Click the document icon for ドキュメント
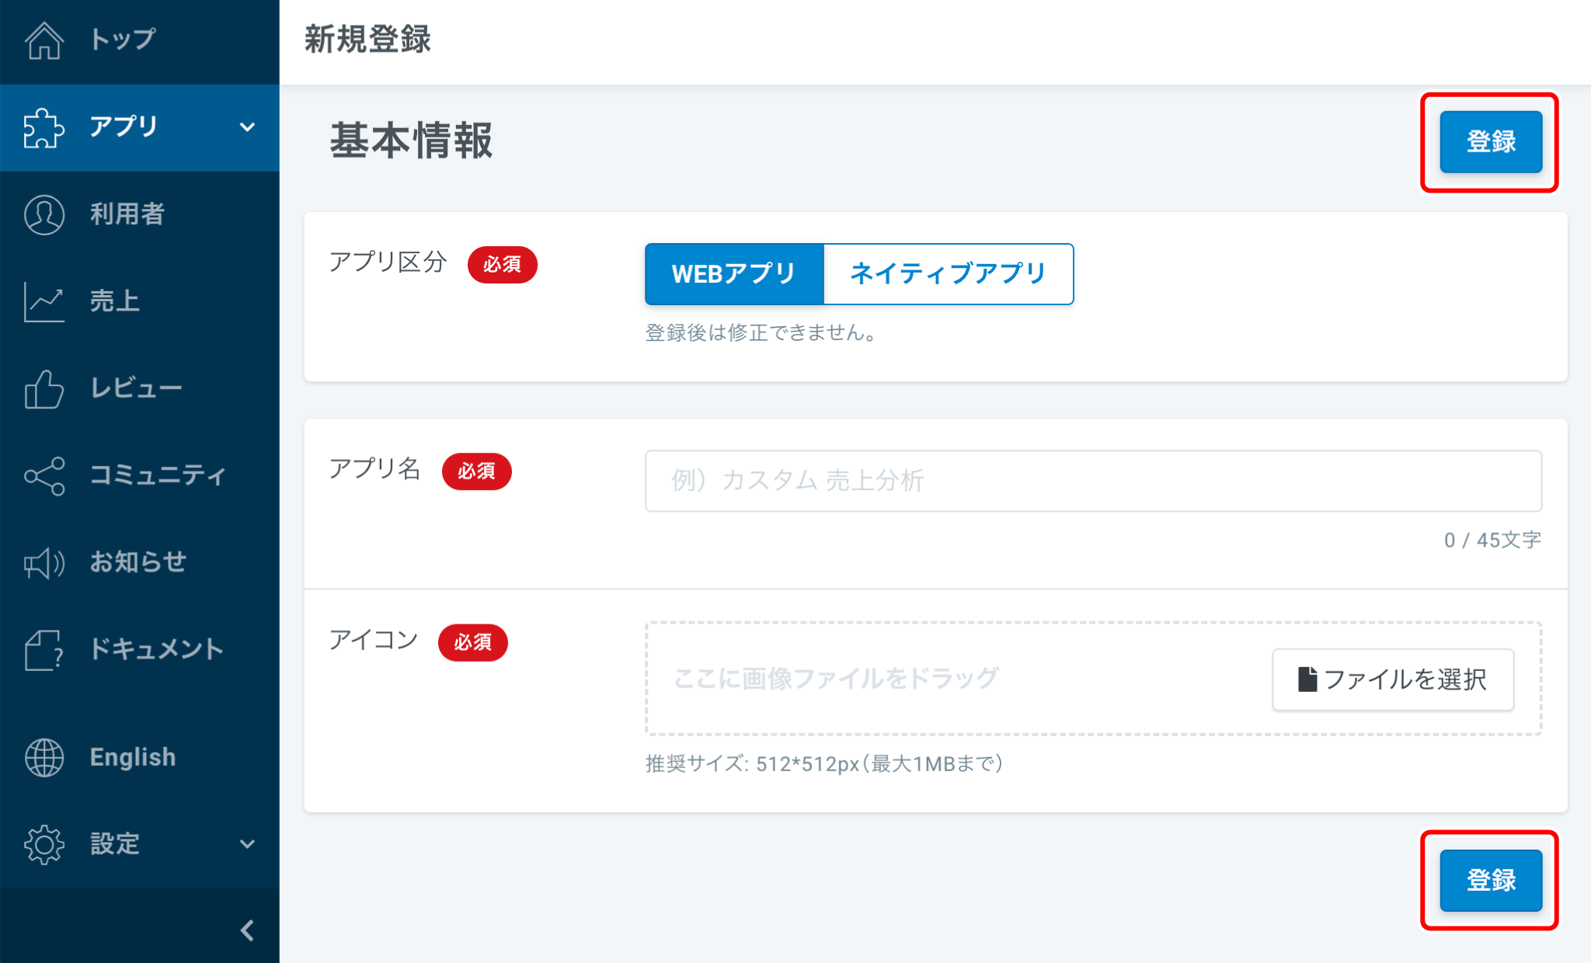Viewport: 1591px width, 963px height. coord(44,649)
